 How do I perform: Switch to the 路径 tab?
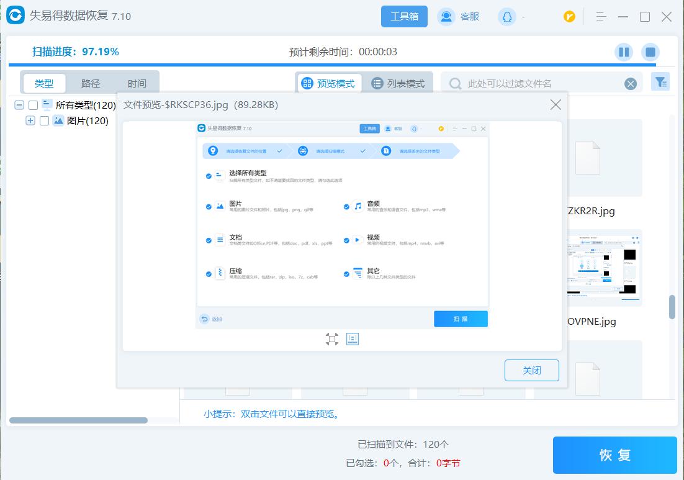(90, 83)
